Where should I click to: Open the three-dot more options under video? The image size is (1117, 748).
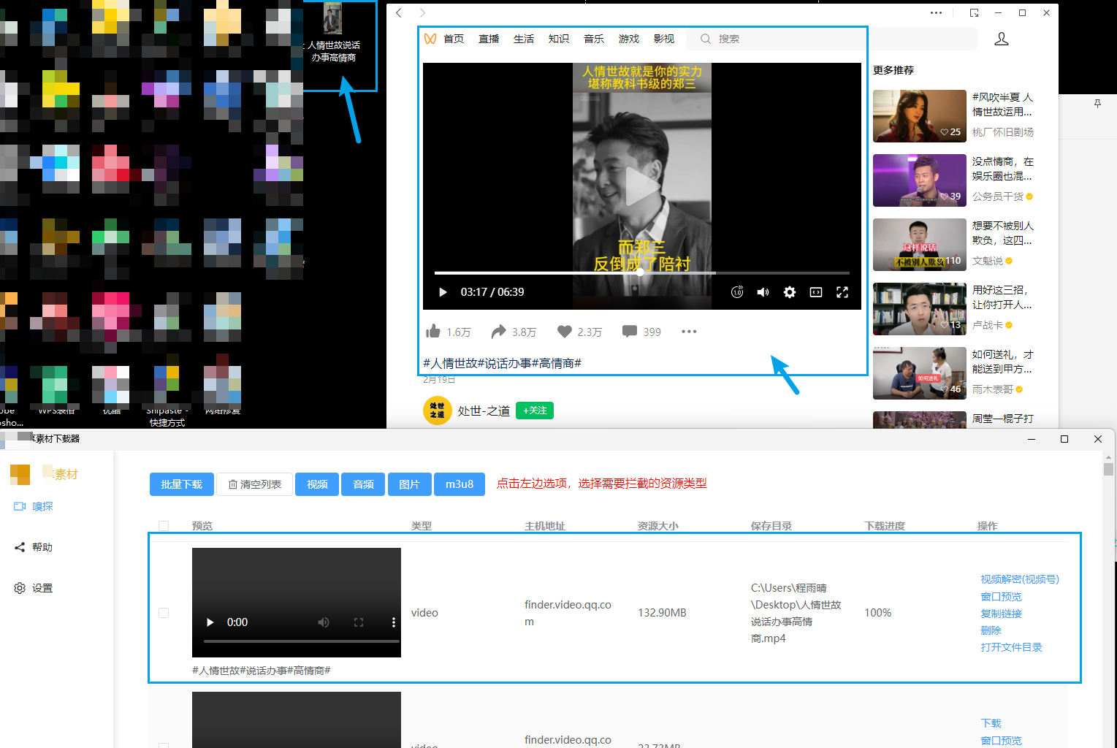pyautogui.click(x=689, y=332)
